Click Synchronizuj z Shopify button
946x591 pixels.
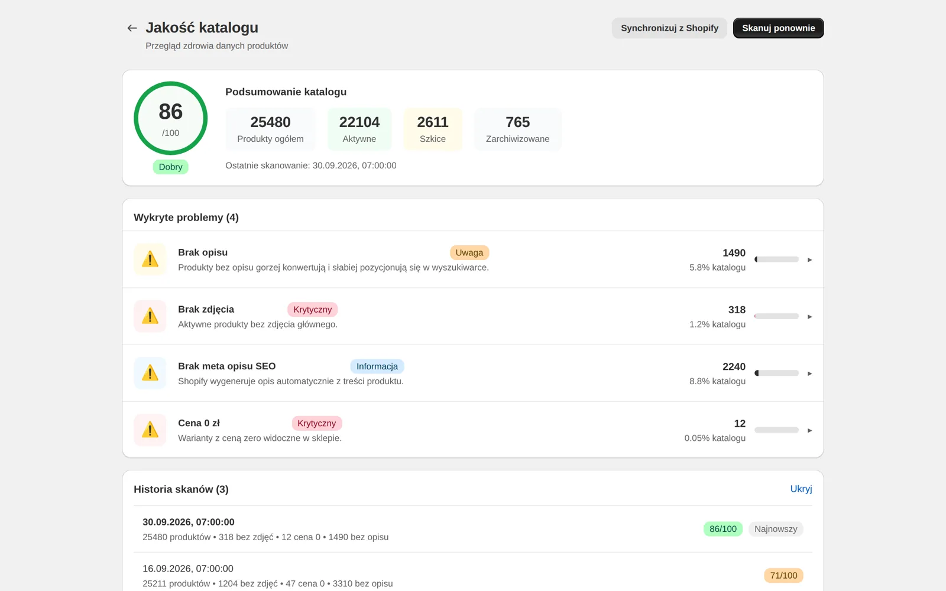tap(669, 28)
